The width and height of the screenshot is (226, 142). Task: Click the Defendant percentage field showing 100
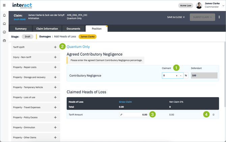pos(204,76)
